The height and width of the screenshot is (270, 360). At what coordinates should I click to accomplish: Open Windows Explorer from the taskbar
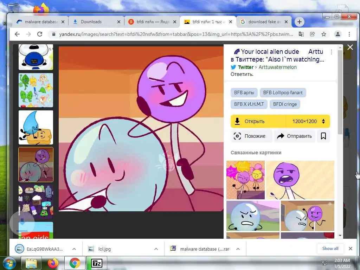(x=31, y=263)
